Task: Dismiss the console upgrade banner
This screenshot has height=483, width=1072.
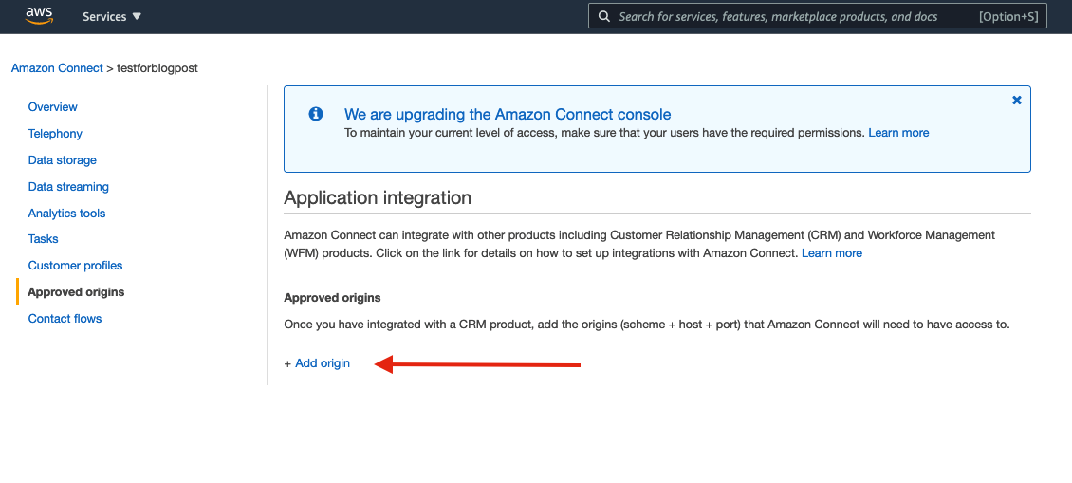Action: click(1017, 100)
